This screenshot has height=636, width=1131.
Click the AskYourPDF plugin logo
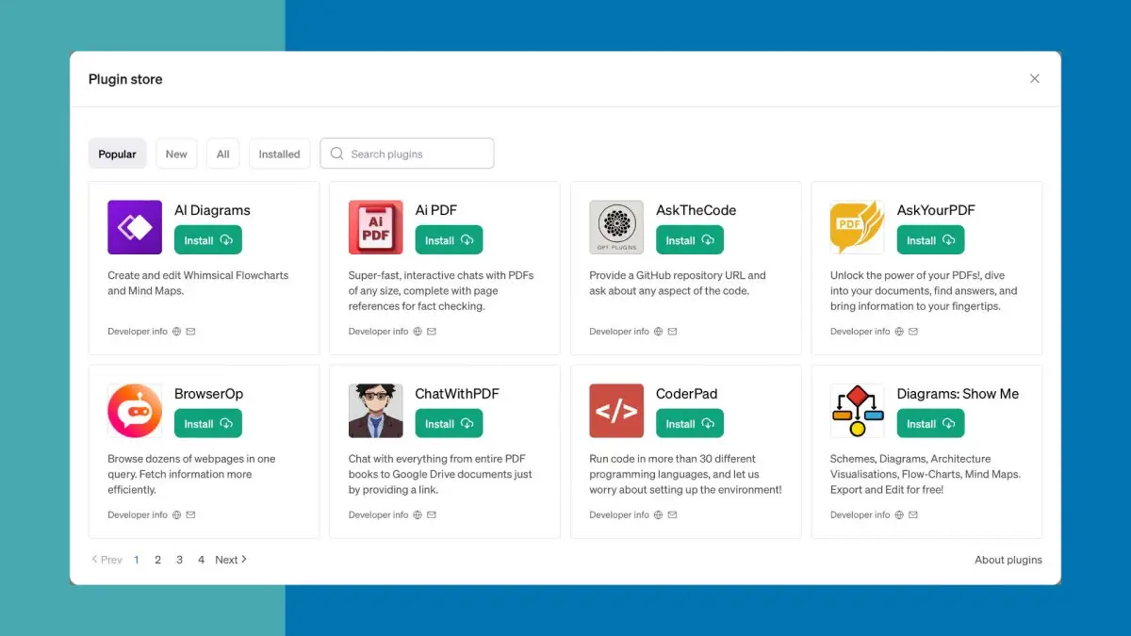858,227
